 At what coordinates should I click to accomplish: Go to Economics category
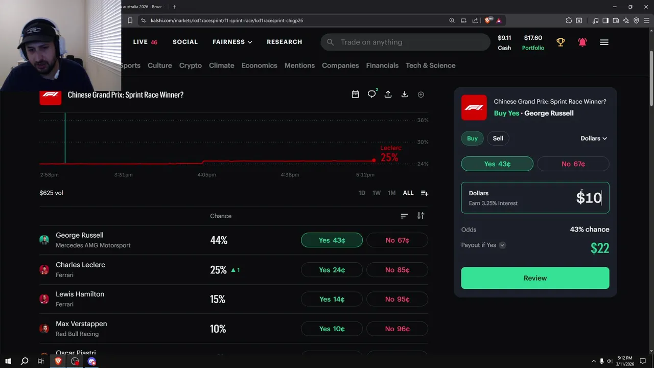pyautogui.click(x=260, y=65)
